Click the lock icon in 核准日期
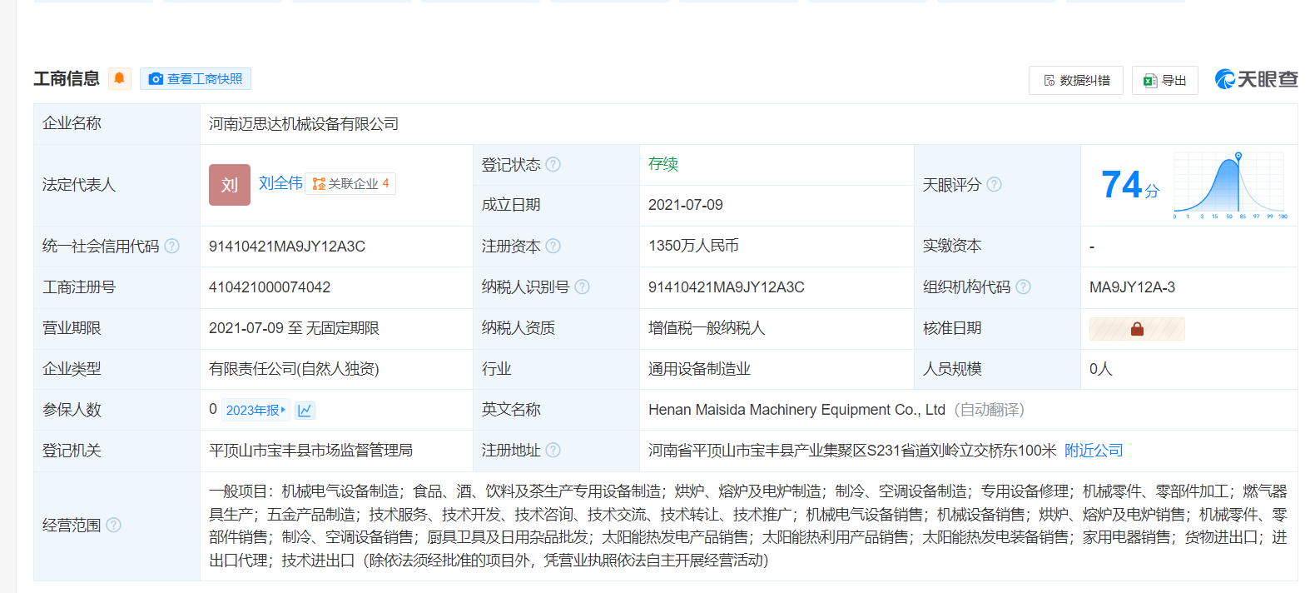Viewport: 1310px width, 593px height. pos(1137,329)
